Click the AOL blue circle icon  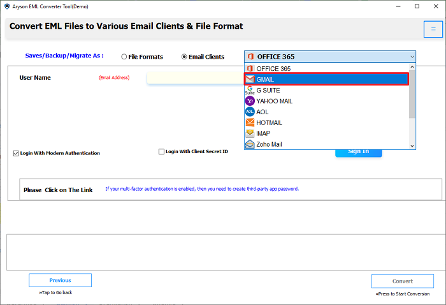click(x=250, y=112)
